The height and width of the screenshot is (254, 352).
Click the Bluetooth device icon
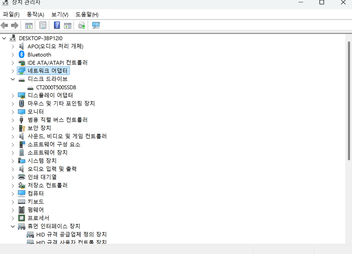[21, 54]
